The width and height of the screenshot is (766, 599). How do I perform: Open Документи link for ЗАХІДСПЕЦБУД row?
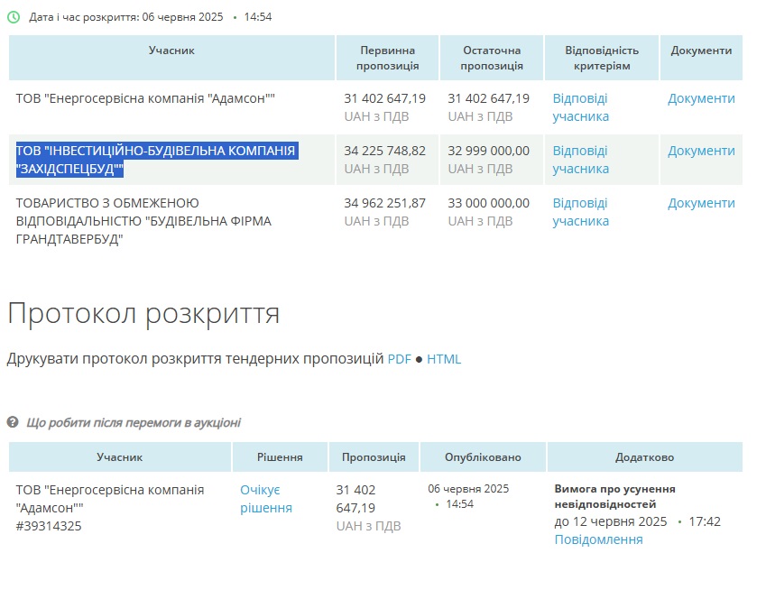pyautogui.click(x=701, y=151)
